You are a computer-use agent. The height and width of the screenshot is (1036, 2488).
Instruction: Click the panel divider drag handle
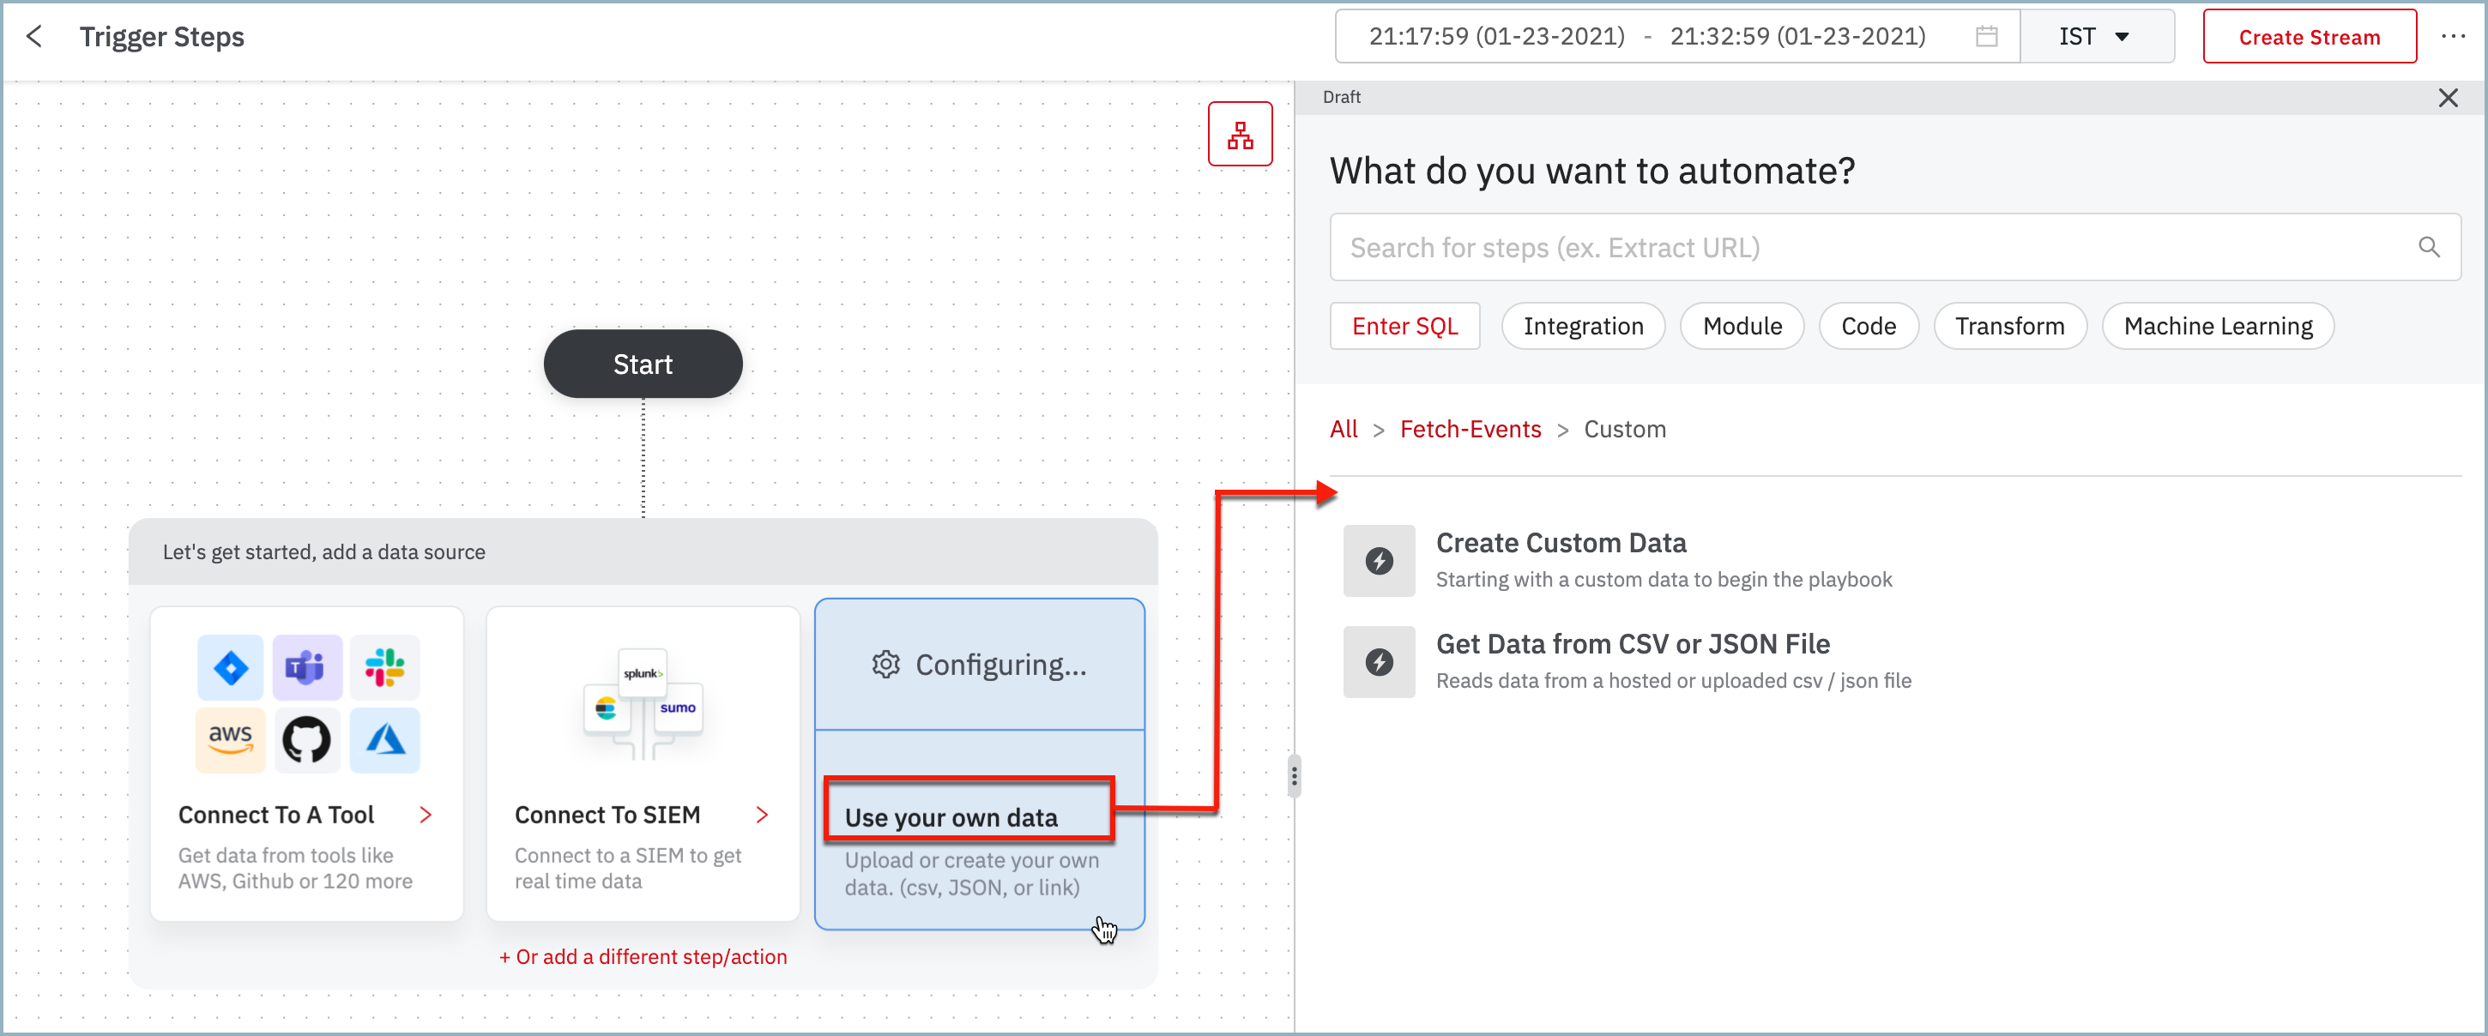(1293, 775)
